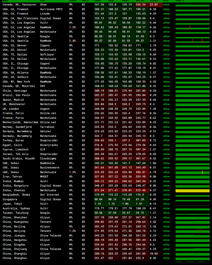Screen dimensions: 212x265
Task: Click the 'Australia, Sydney' geo cell
Action: (16, 208)
